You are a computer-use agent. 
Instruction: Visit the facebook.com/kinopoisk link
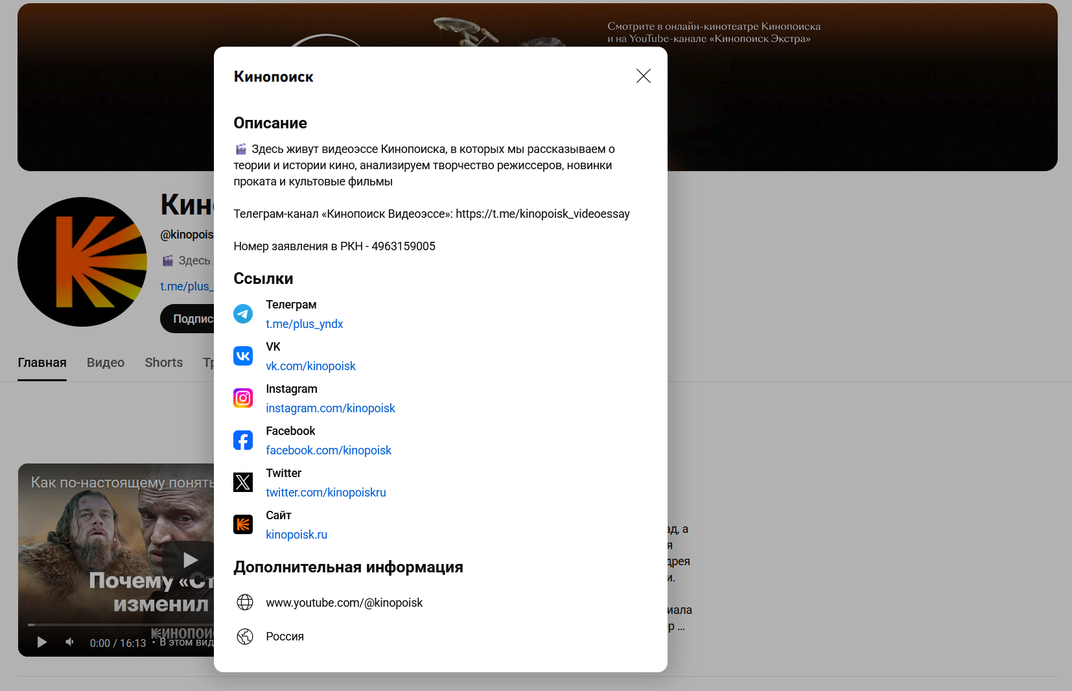pos(329,450)
